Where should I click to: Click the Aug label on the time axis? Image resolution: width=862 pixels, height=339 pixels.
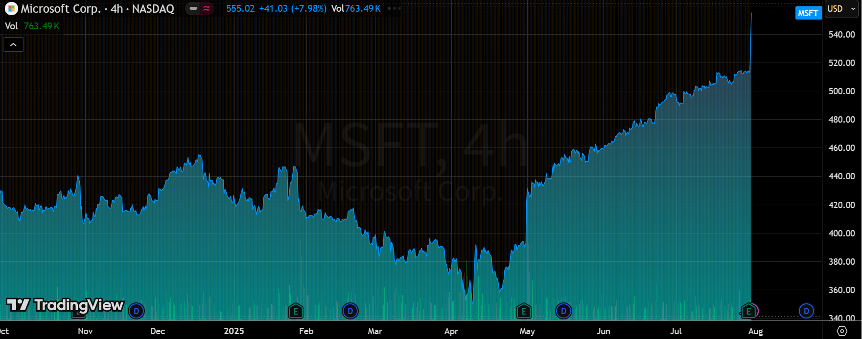(756, 331)
